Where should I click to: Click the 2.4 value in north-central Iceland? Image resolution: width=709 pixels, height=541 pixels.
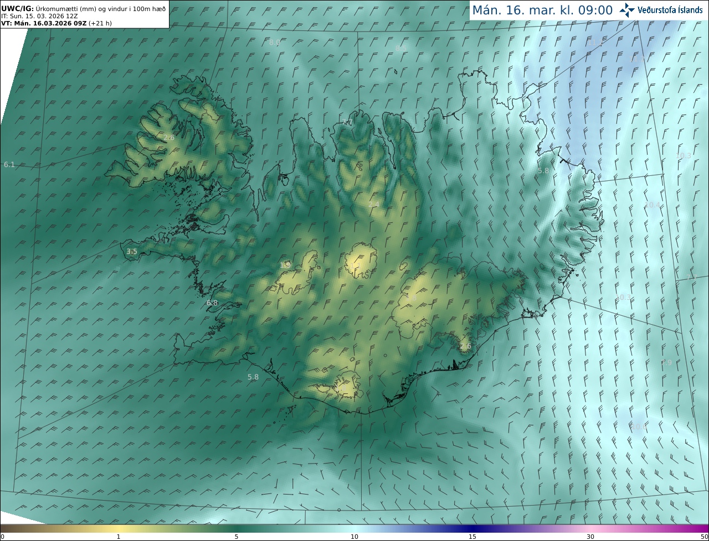point(374,205)
